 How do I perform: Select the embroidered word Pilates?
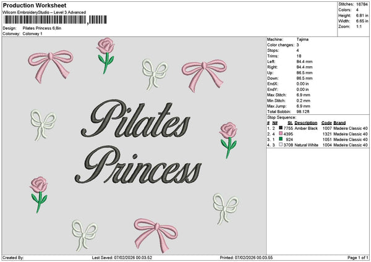tap(135, 121)
